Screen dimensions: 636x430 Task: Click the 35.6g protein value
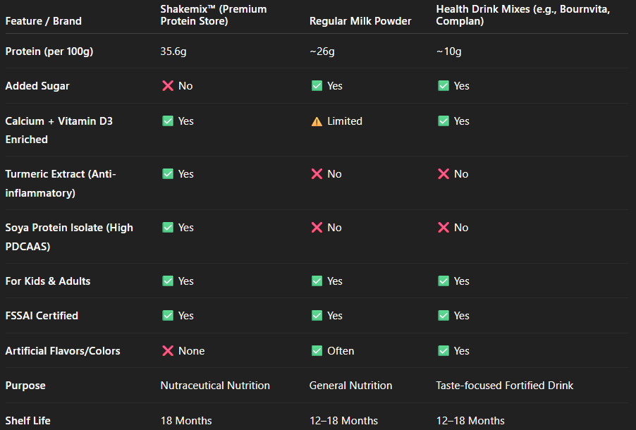click(x=176, y=51)
